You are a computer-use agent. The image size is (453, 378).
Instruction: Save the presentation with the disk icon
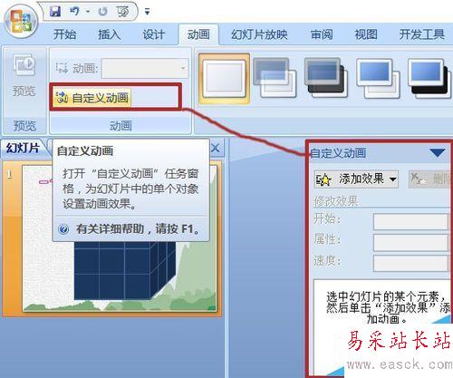(x=55, y=12)
